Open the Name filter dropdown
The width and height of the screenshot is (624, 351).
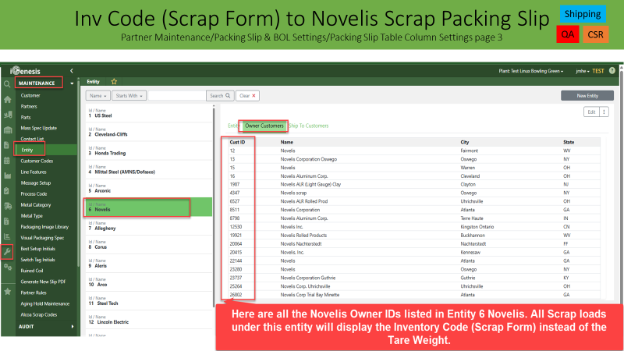click(98, 96)
